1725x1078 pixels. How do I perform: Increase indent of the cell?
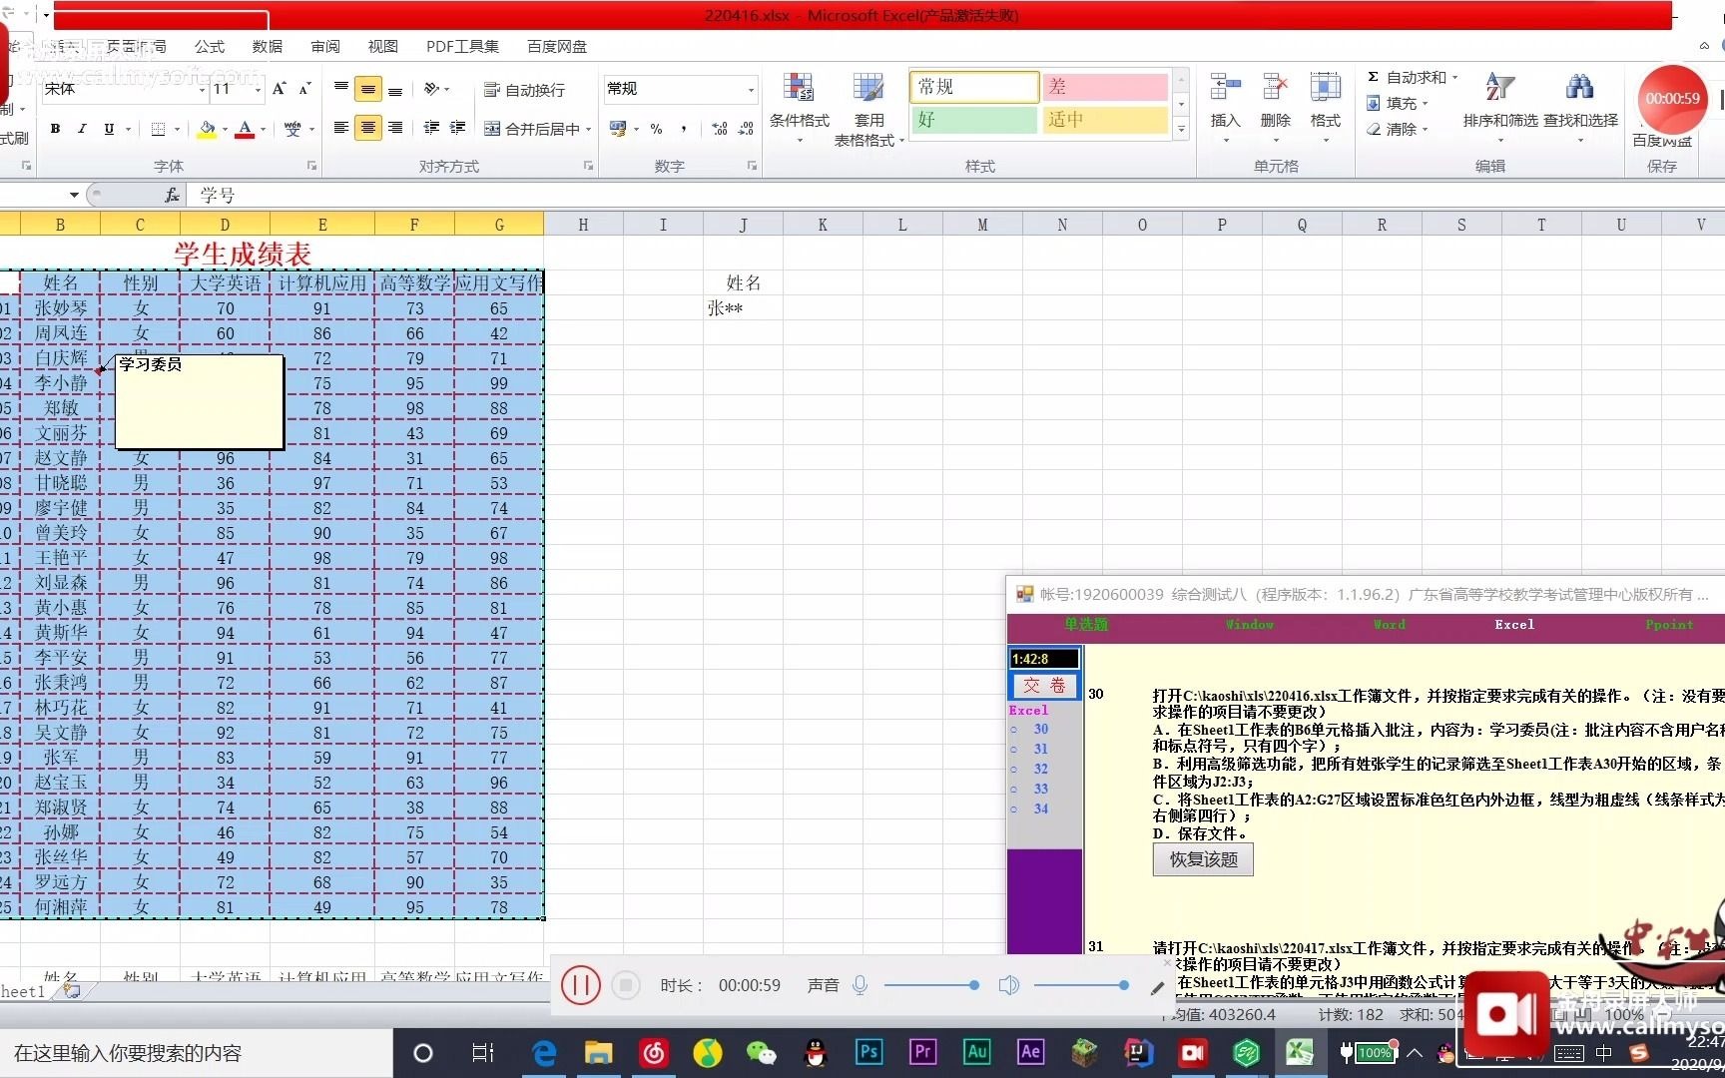(458, 128)
